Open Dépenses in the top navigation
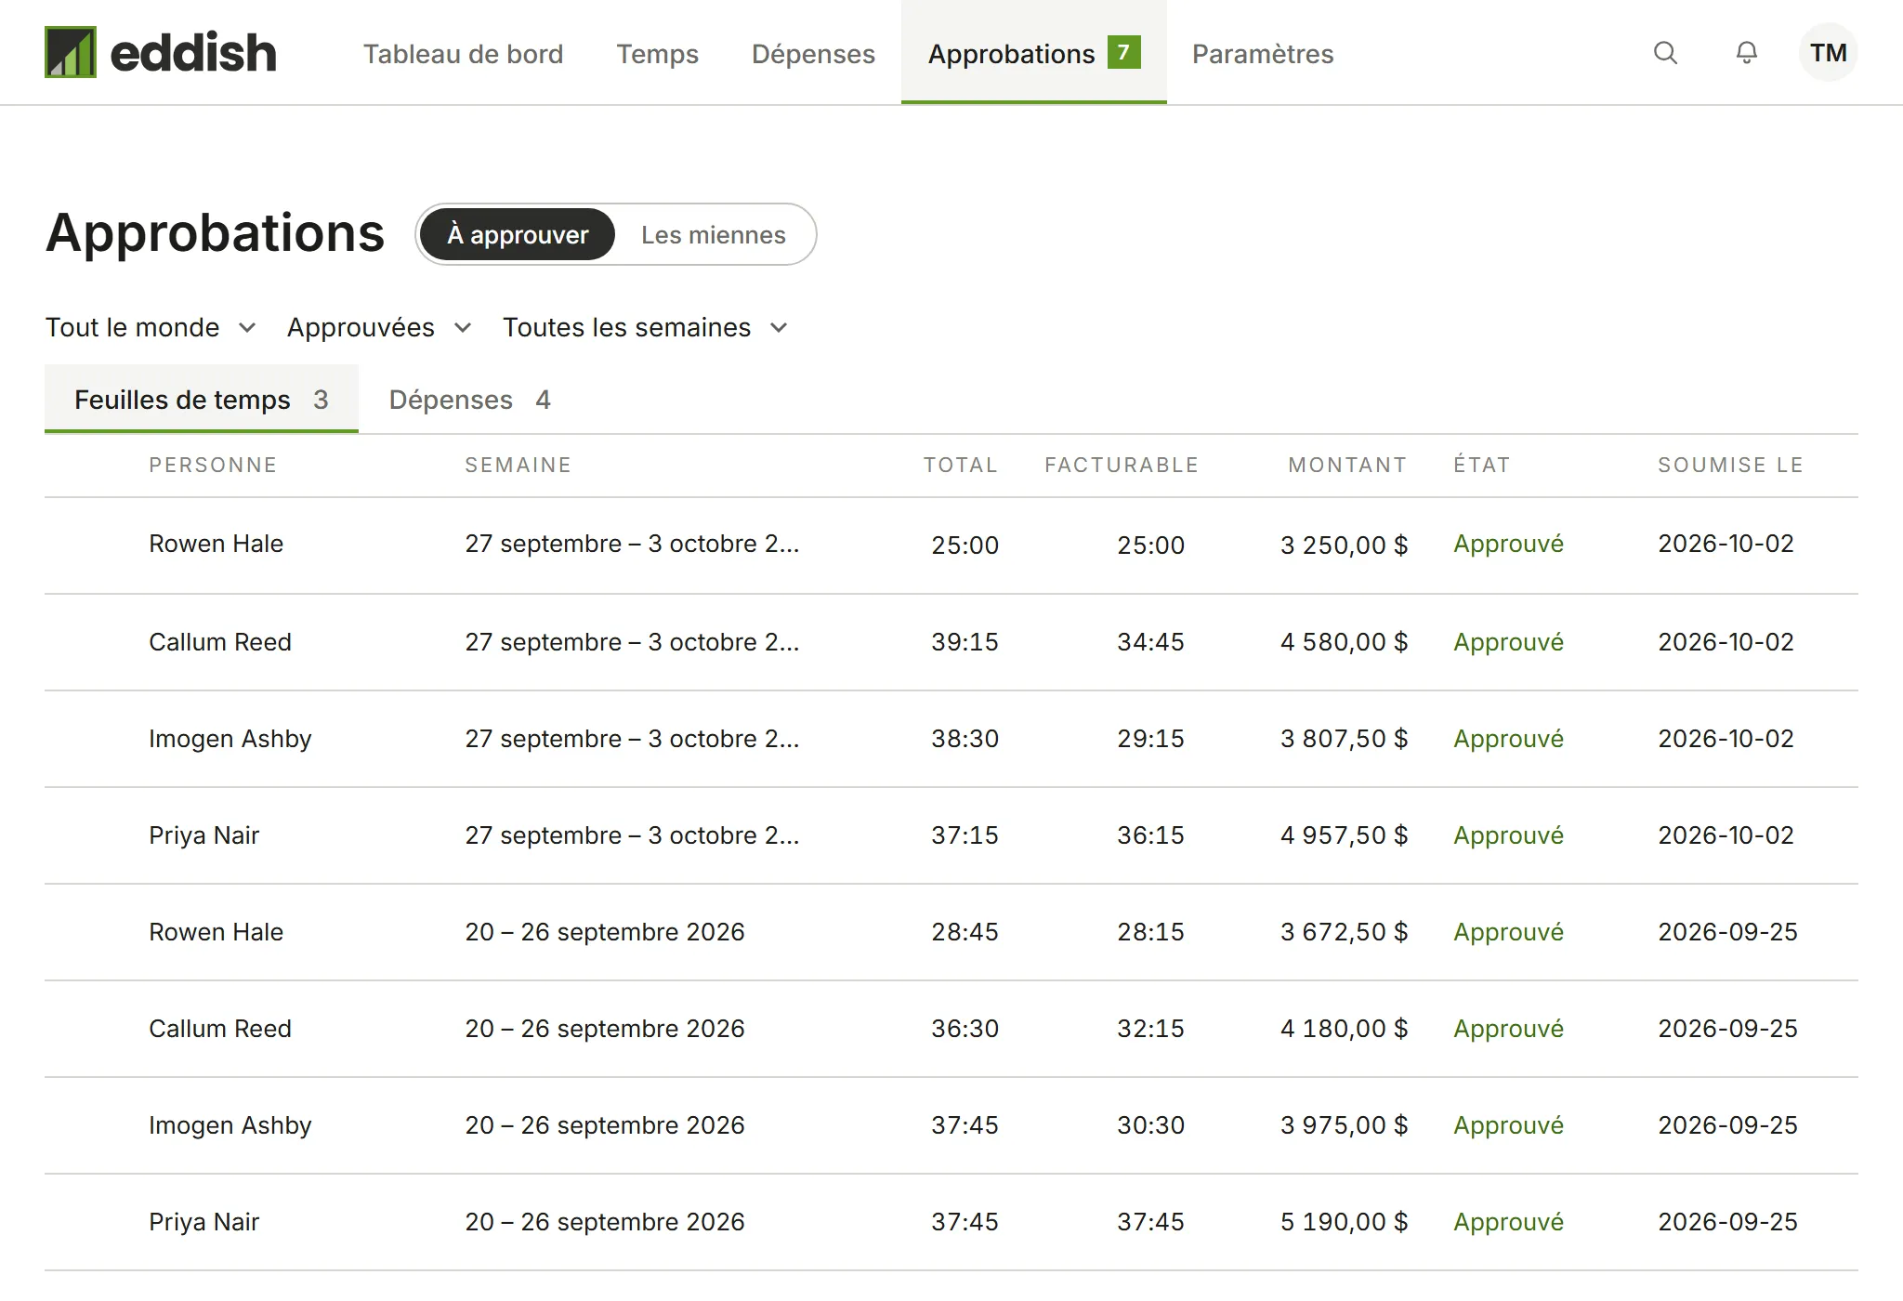Viewport: 1903px width, 1301px height. pos(813,53)
